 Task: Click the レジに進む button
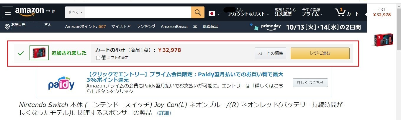320,53
